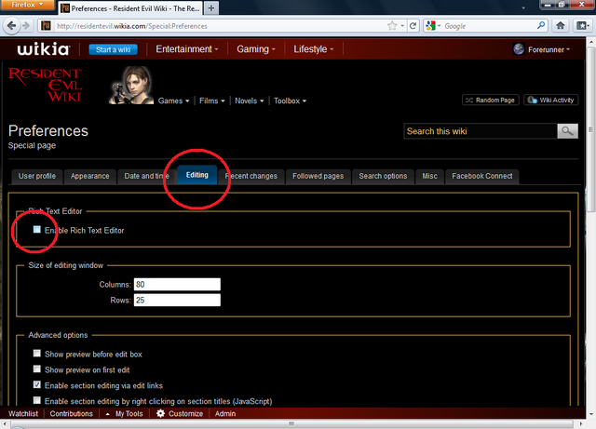Click the Customize link
The image size is (596, 429).
pyautogui.click(x=185, y=413)
